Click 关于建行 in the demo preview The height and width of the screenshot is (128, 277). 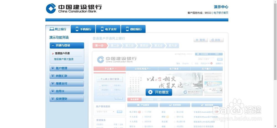tap(207, 69)
